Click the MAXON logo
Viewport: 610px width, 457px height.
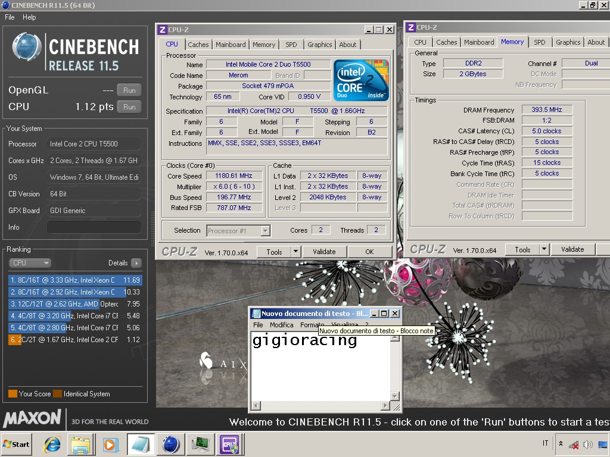32,419
